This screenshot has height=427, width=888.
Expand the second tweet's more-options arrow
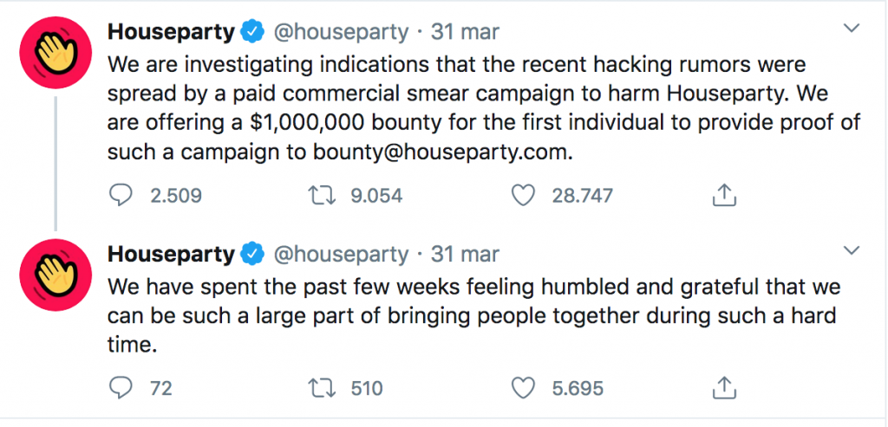[x=851, y=251]
